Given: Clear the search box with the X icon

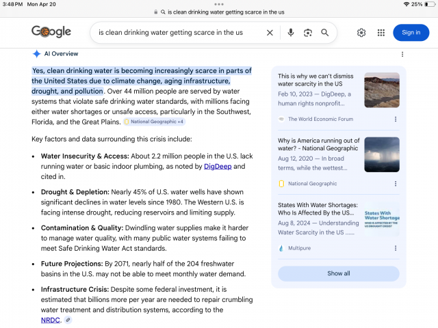Looking at the screenshot, I should [270, 33].
